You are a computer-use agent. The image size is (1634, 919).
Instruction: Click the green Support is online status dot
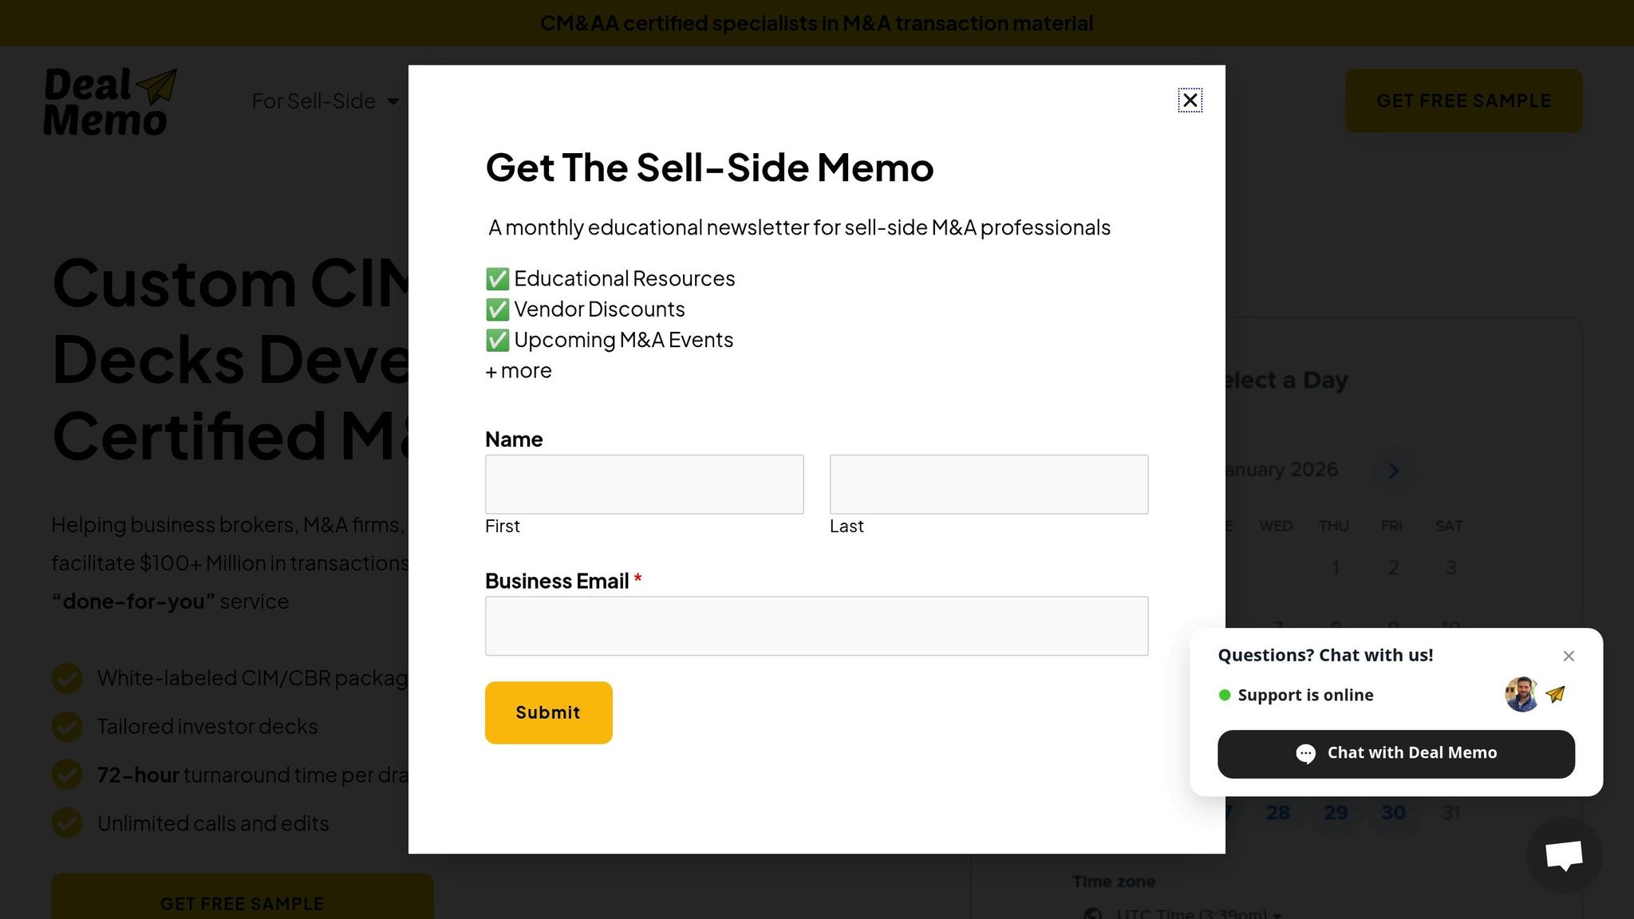click(x=1225, y=695)
